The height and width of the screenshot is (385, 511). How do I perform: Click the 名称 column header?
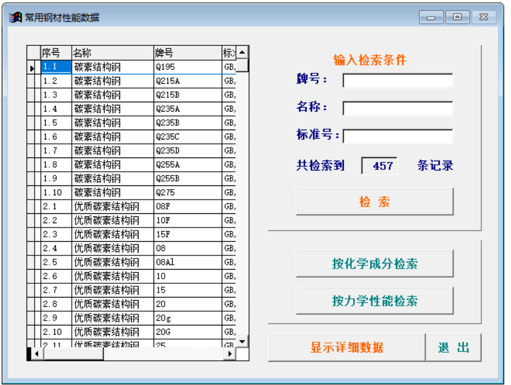111,53
